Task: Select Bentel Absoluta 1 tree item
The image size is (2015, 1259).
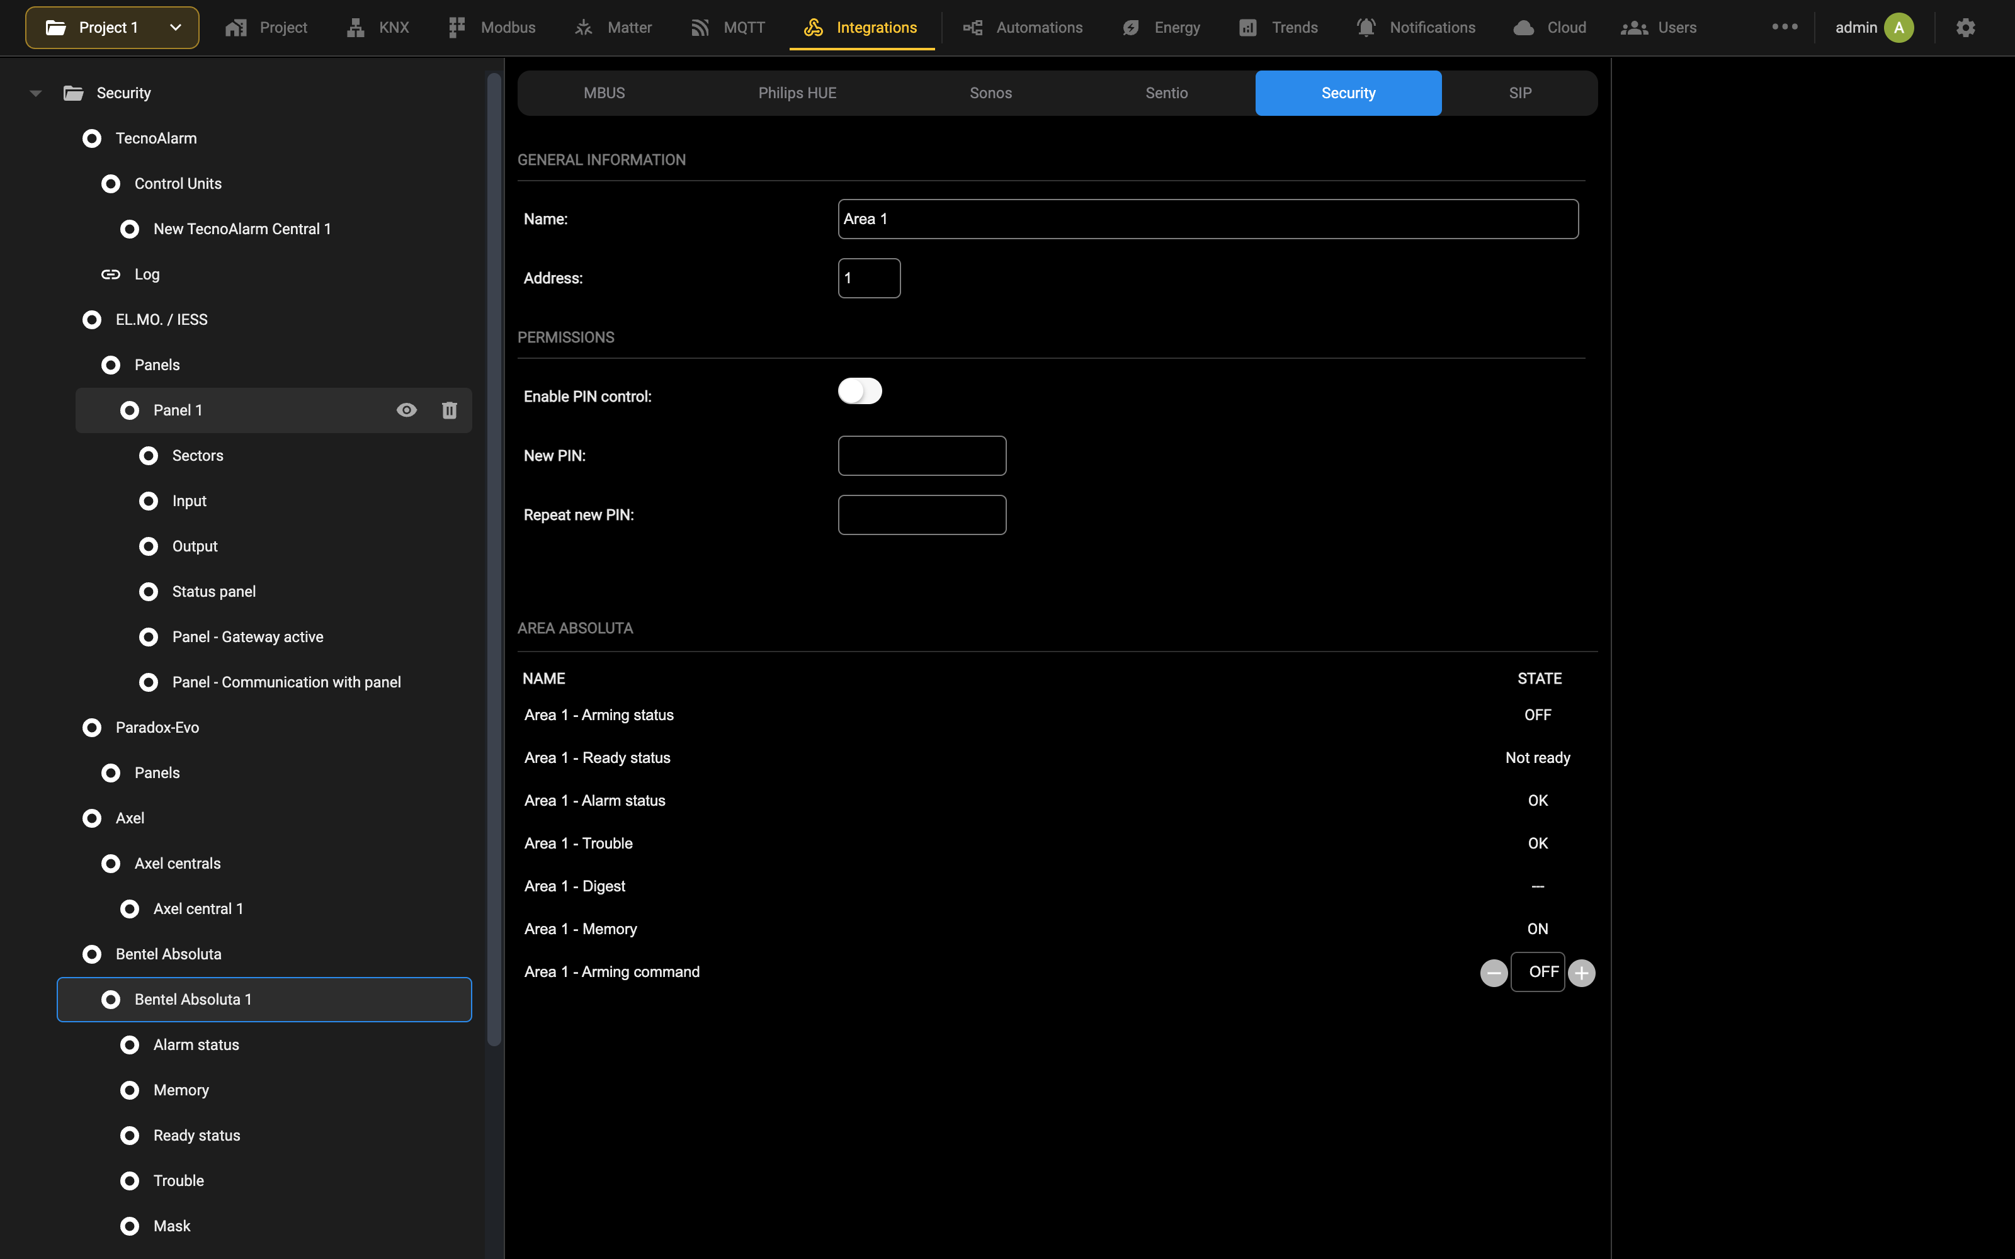Action: [264, 999]
